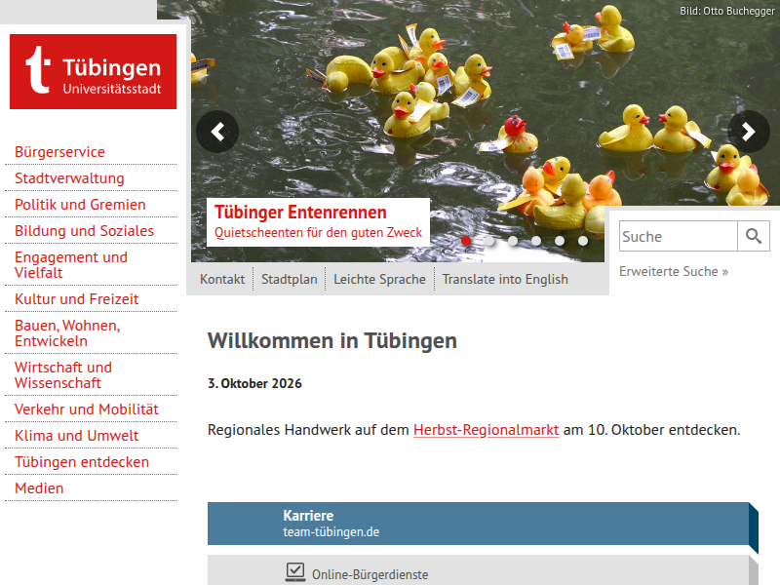780x585 pixels.
Task: Click the magnifier search button
Action: tap(754, 236)
